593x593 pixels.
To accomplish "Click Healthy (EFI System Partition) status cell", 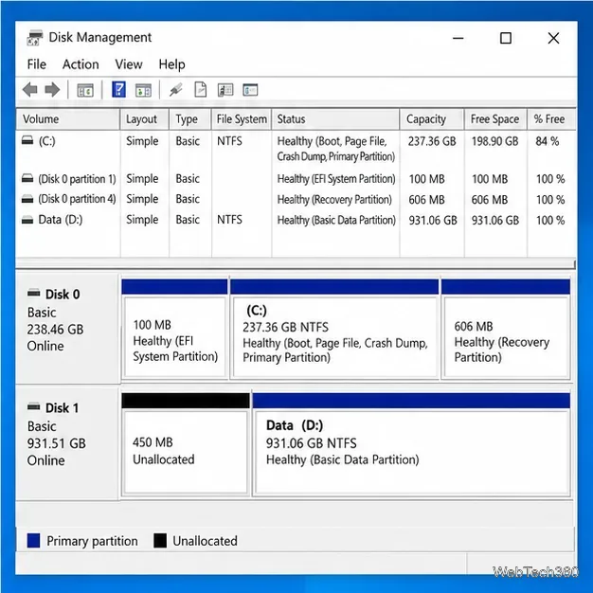I will (x=336, y=178).
